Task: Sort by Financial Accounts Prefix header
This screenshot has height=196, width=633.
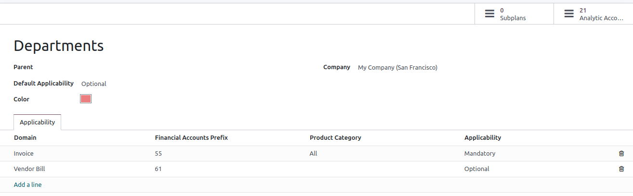Action: (x=191, y=138)
